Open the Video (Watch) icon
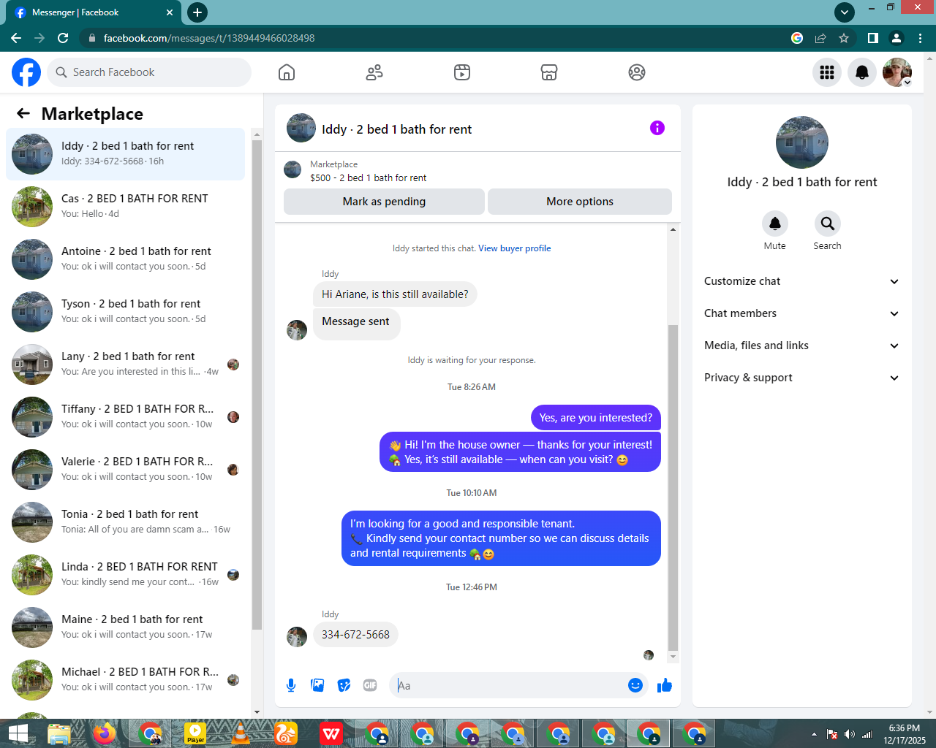 tap(462, 72)
